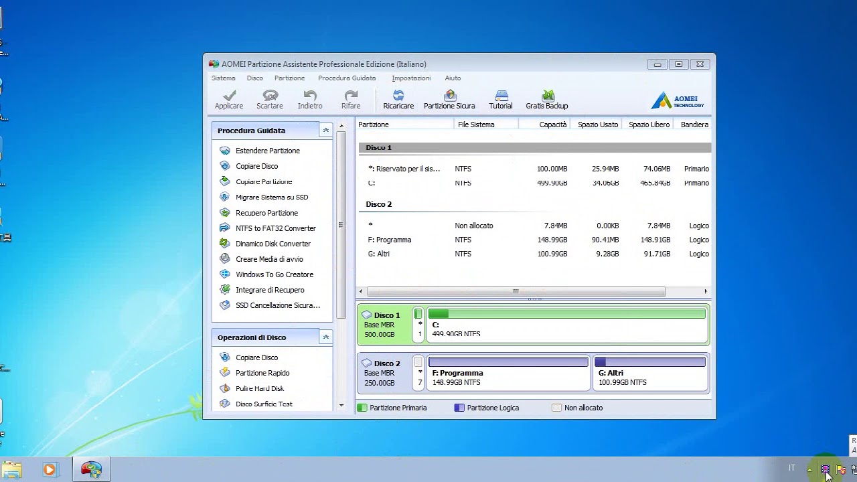Image resolution: width=857 pixels, height=482 pixels.
Task: Select the G: Altri partition row
Action: pyautogui.click(x=534, y=254)
